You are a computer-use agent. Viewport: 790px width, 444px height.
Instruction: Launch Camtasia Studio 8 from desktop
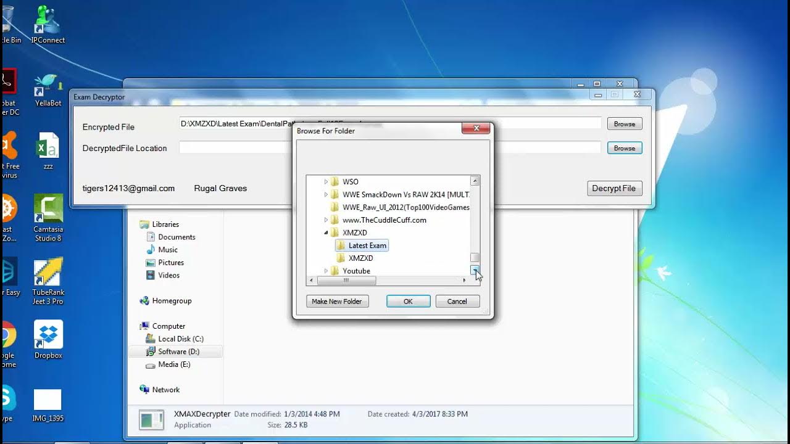(48, 218)
